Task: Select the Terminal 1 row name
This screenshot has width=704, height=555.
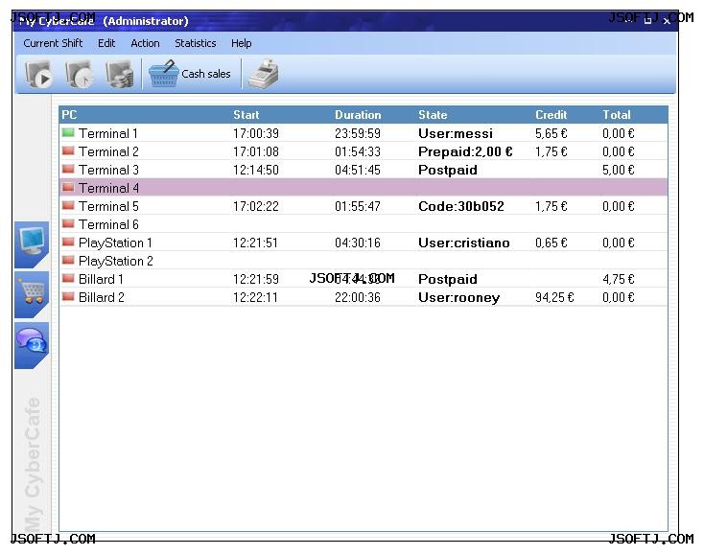Action: tap(108, 133)
